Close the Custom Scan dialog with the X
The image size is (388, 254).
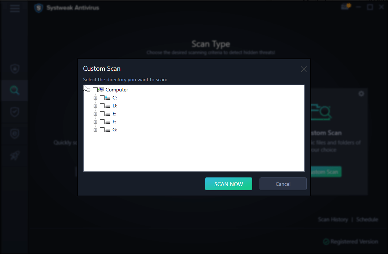point(303,69)
